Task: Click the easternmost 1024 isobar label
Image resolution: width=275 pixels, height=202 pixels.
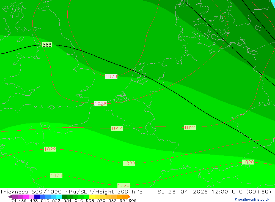Action: coord(190,128)
